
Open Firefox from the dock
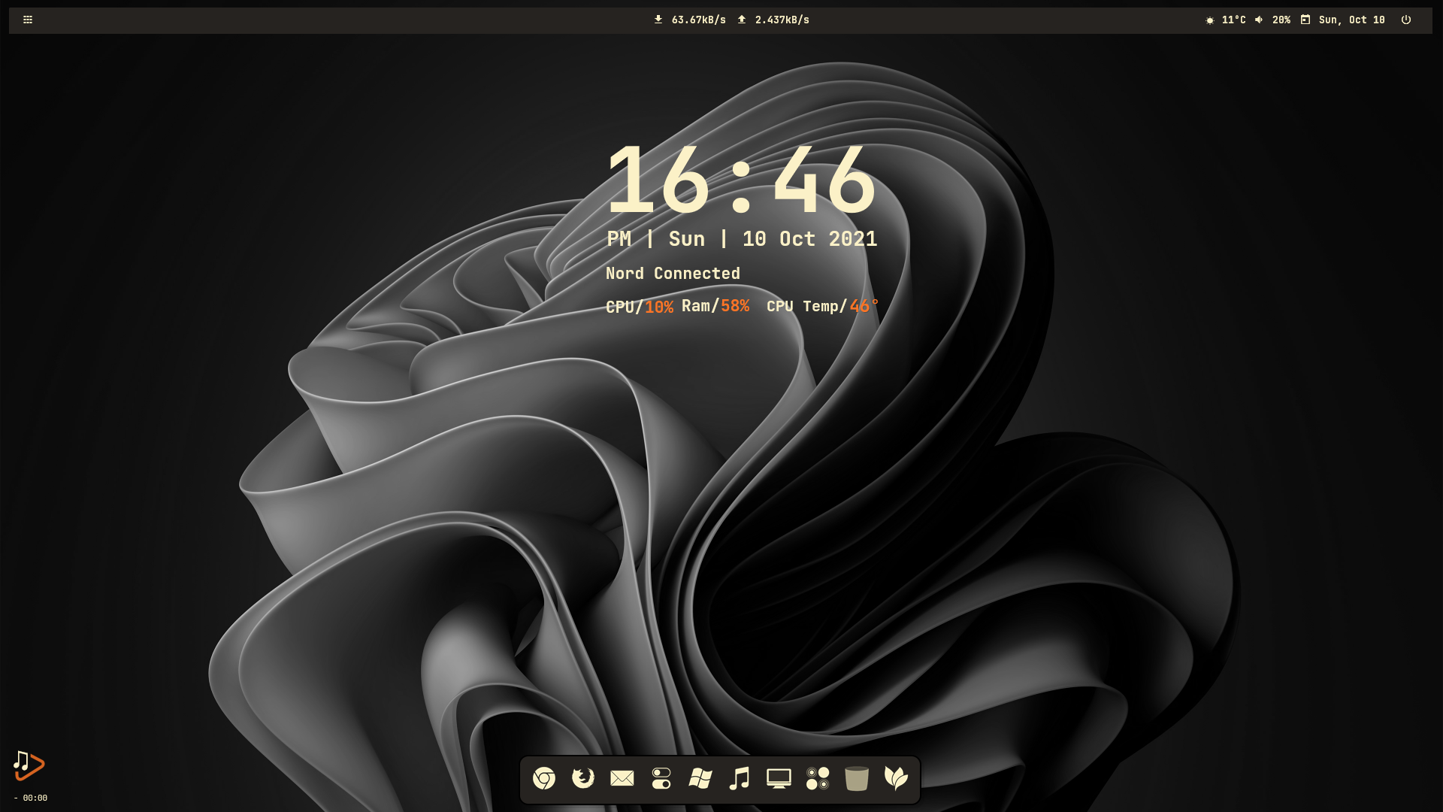[x=583, y=778]
